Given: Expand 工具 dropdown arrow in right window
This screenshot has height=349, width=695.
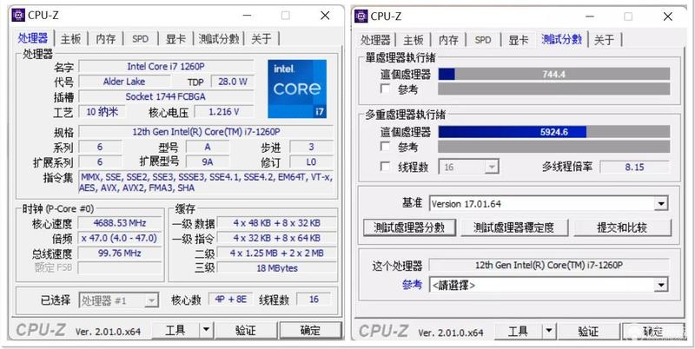Looking at the screenshot, I should tap(549, 331).
